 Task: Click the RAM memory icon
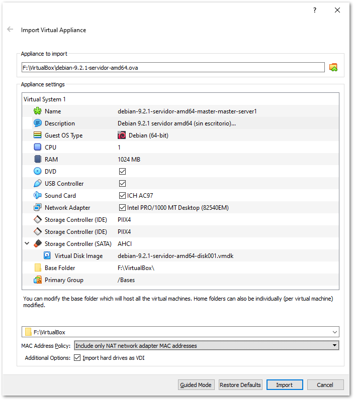tap(38, 159)
